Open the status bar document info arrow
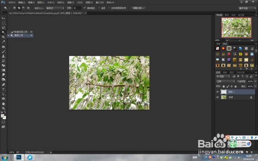Screen dimensions: 258x161 click(51, 152)
